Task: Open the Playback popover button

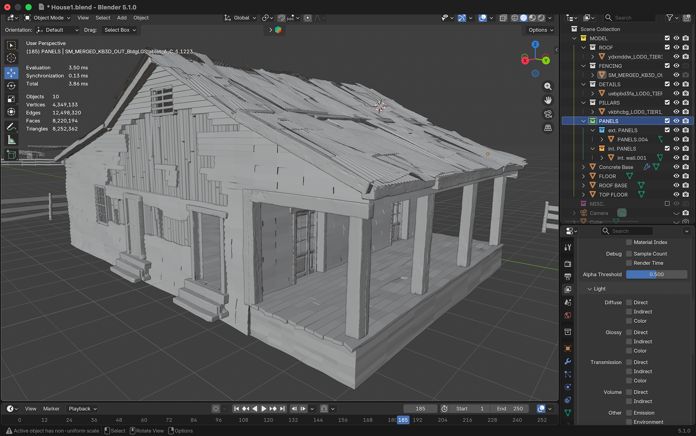Action: click(x=83, y=408)
